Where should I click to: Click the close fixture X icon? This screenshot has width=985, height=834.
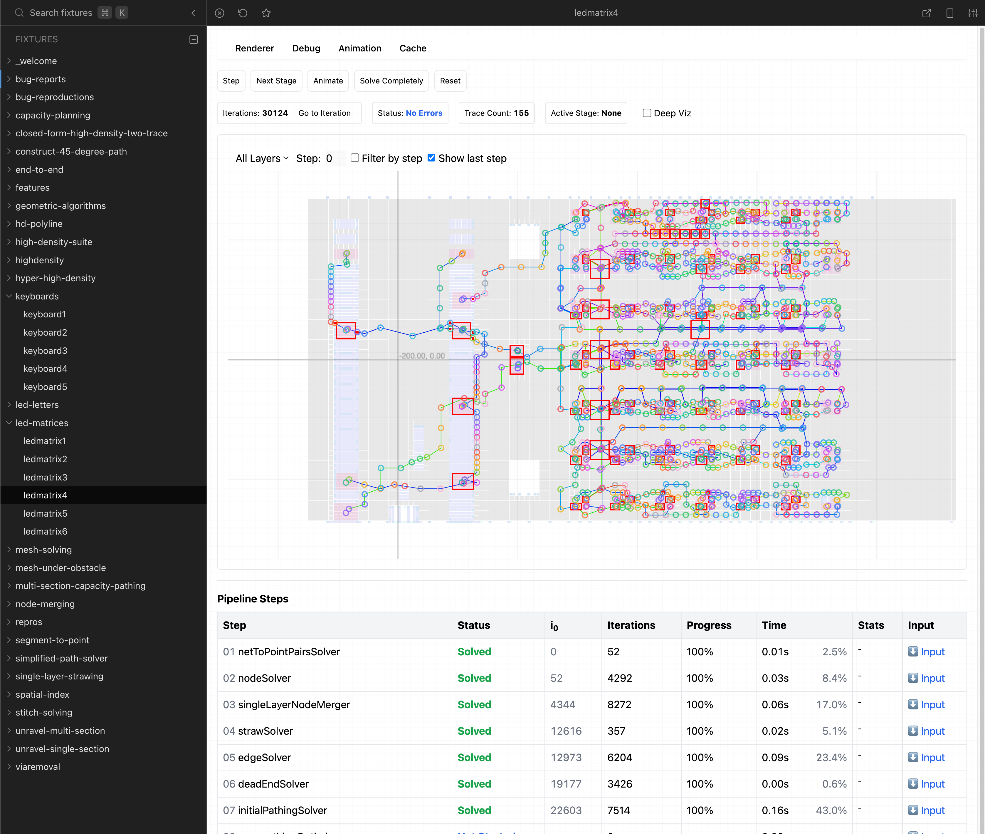click(219, 13)
